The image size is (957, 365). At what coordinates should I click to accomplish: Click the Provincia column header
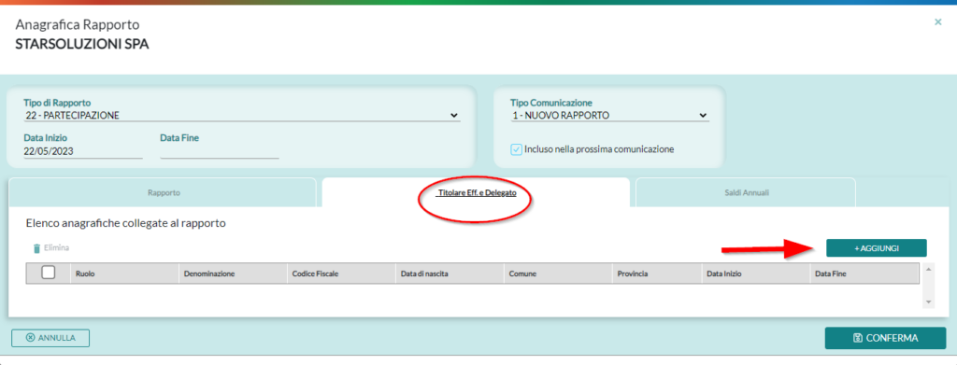click(657, 274)
